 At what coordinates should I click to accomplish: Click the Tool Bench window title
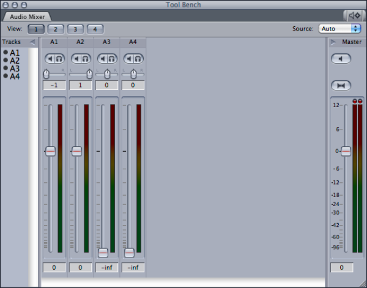183,5
